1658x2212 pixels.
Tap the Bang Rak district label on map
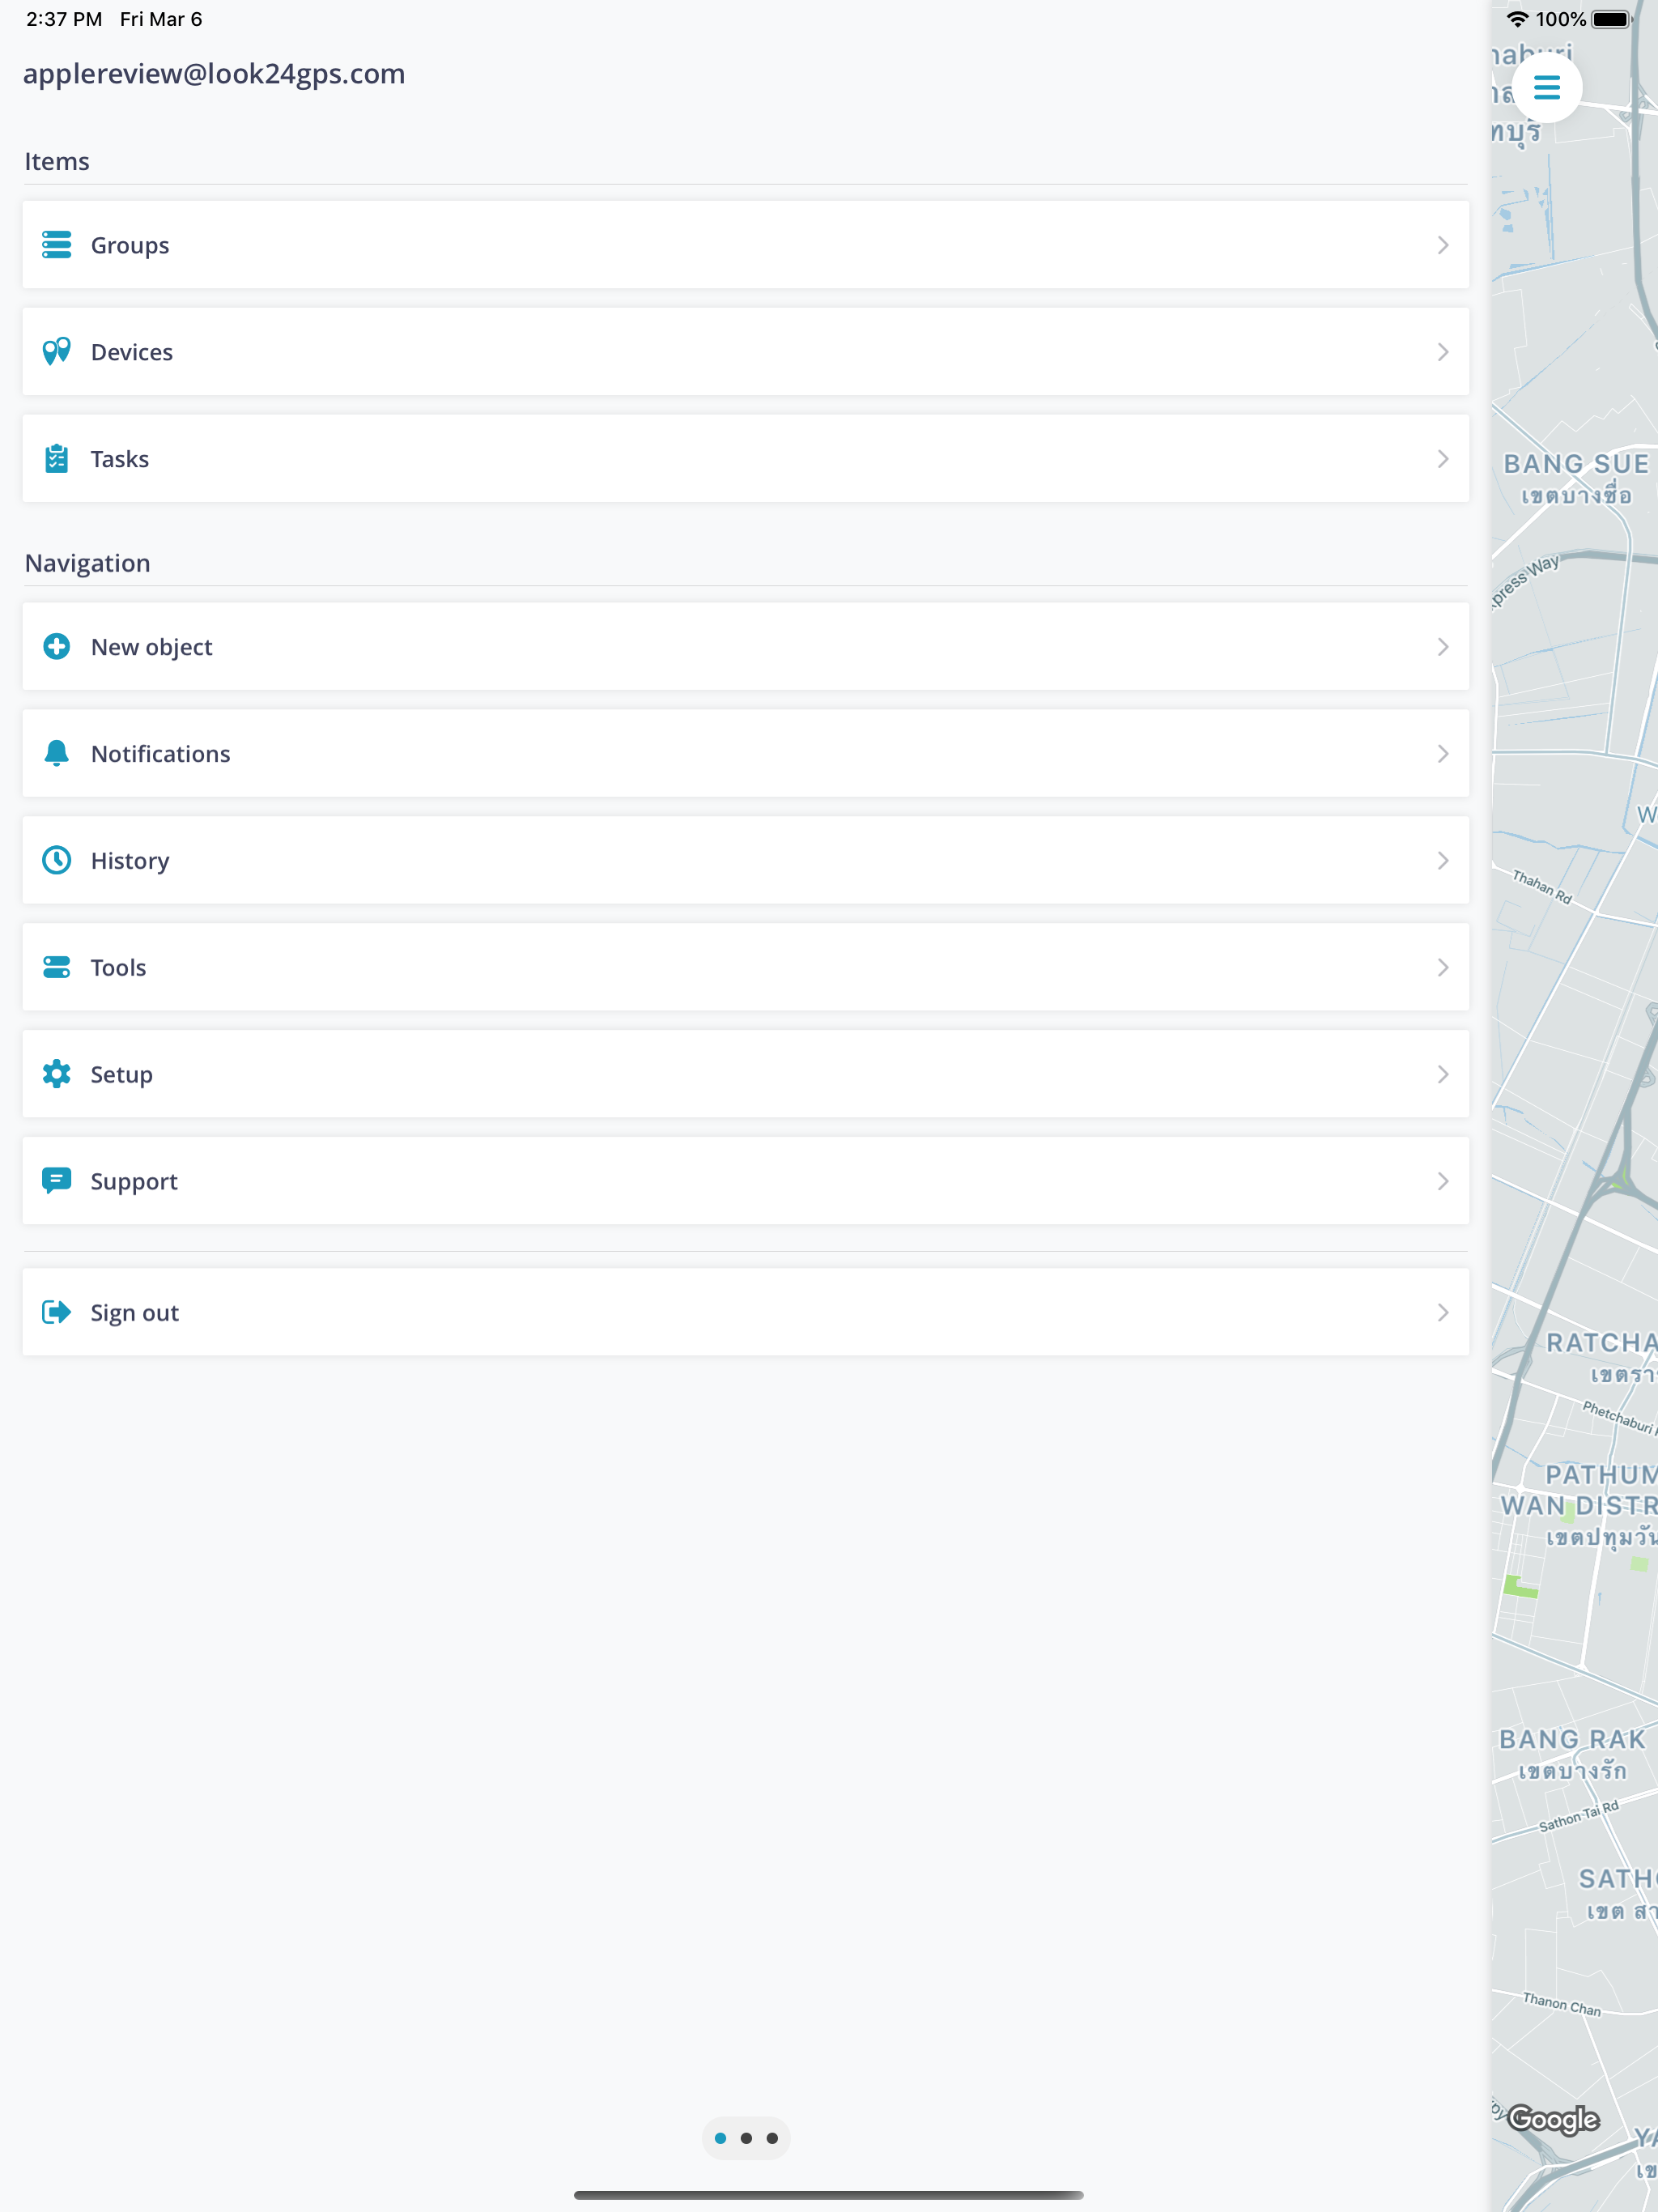click(x=1572, y=1754)
